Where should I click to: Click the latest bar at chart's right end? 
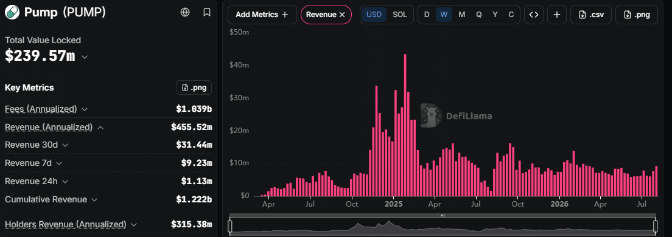[656, 181]
